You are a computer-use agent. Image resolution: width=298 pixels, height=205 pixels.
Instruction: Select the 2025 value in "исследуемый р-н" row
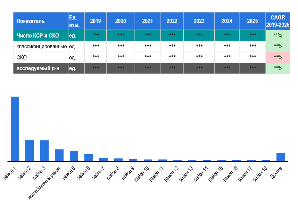253,68
